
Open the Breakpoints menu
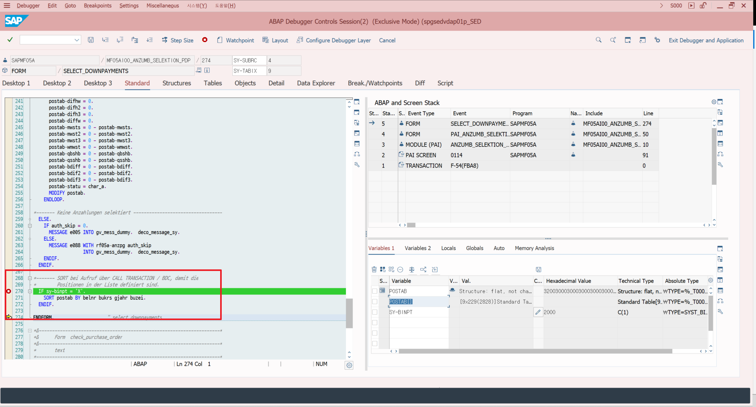click(x=97, y=6)
